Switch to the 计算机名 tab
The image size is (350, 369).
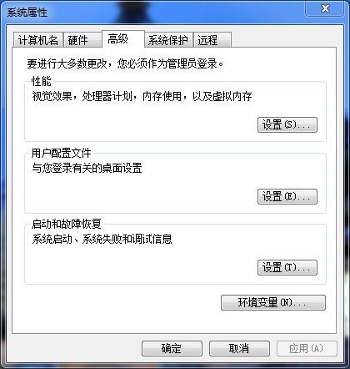[38, 40]
